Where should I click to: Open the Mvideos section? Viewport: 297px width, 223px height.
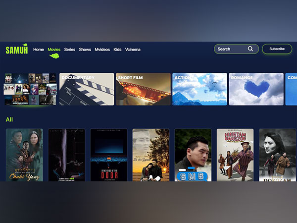(102, 50)
